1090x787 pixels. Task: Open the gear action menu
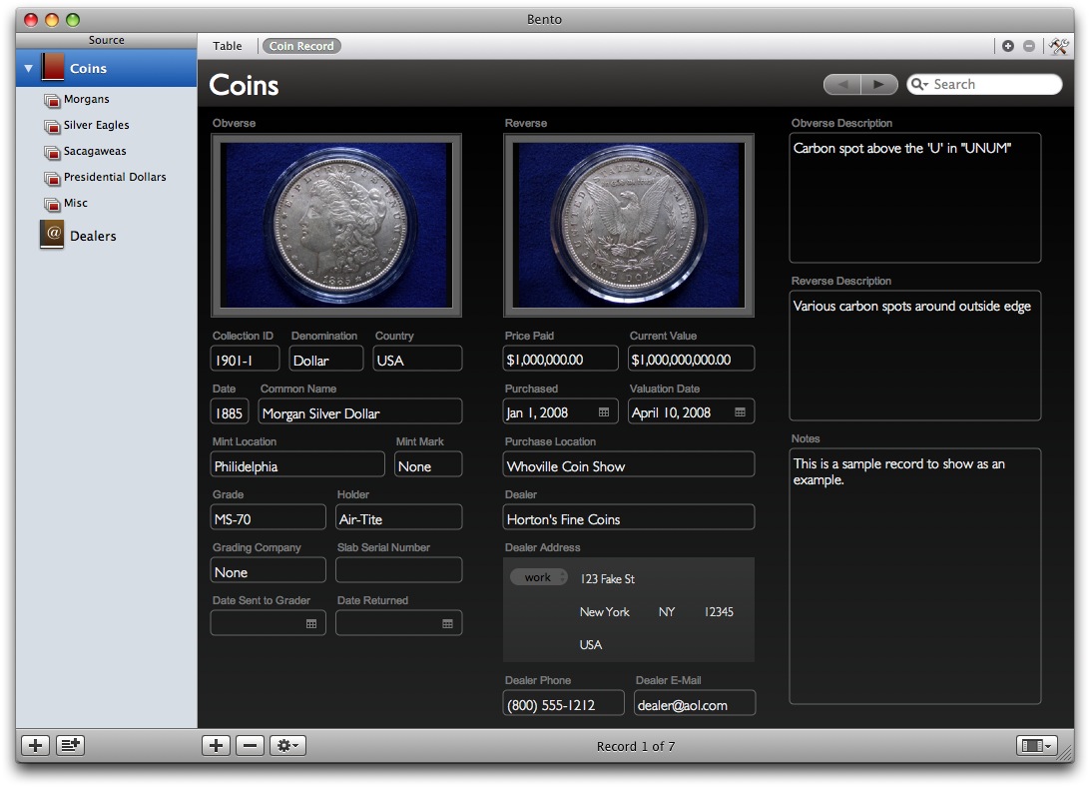click(287, 746)
